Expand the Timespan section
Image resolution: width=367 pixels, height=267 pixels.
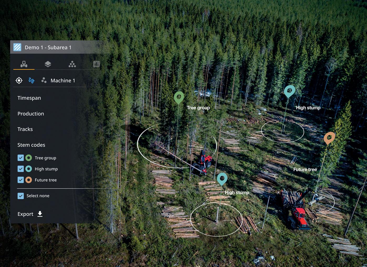coord(29,98)
